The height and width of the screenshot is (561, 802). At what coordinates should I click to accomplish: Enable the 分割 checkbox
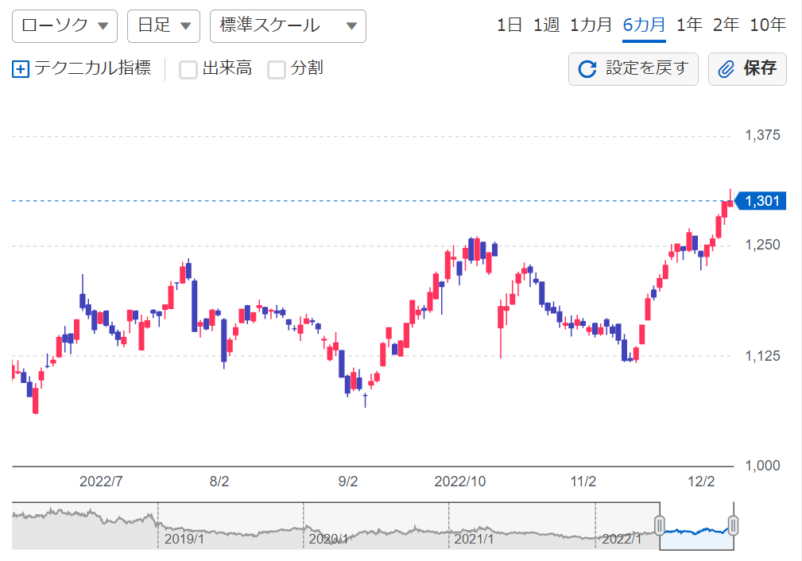(x=277, y=70)
